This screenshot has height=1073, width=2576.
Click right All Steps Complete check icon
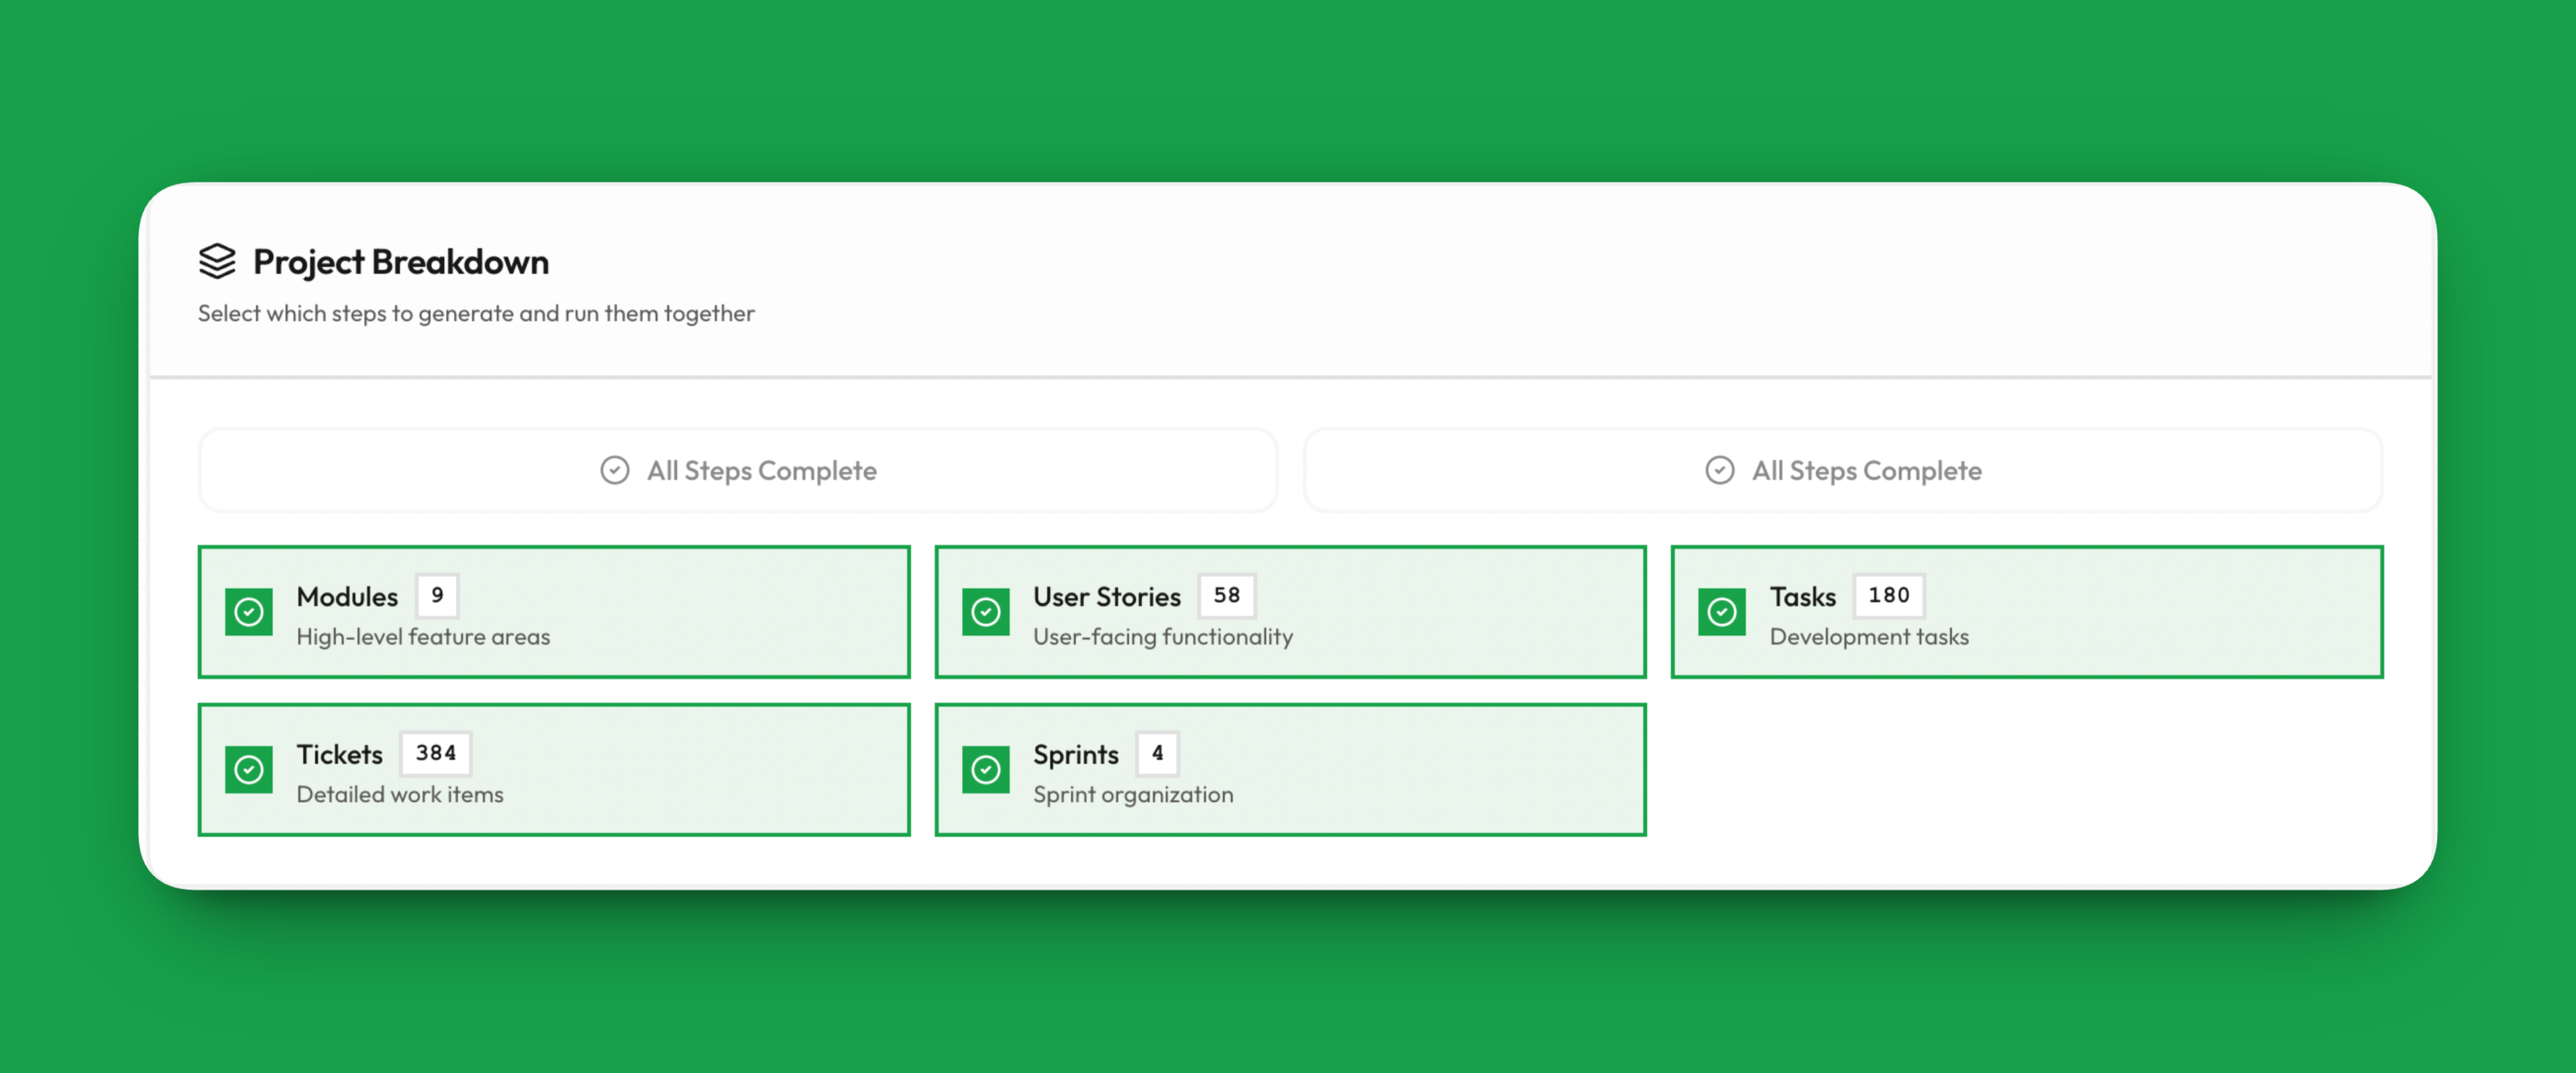(1719, 470)
